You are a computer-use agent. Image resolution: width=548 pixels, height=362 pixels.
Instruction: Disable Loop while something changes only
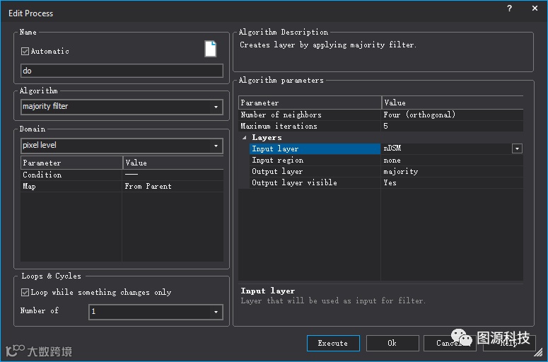point(25,292)
